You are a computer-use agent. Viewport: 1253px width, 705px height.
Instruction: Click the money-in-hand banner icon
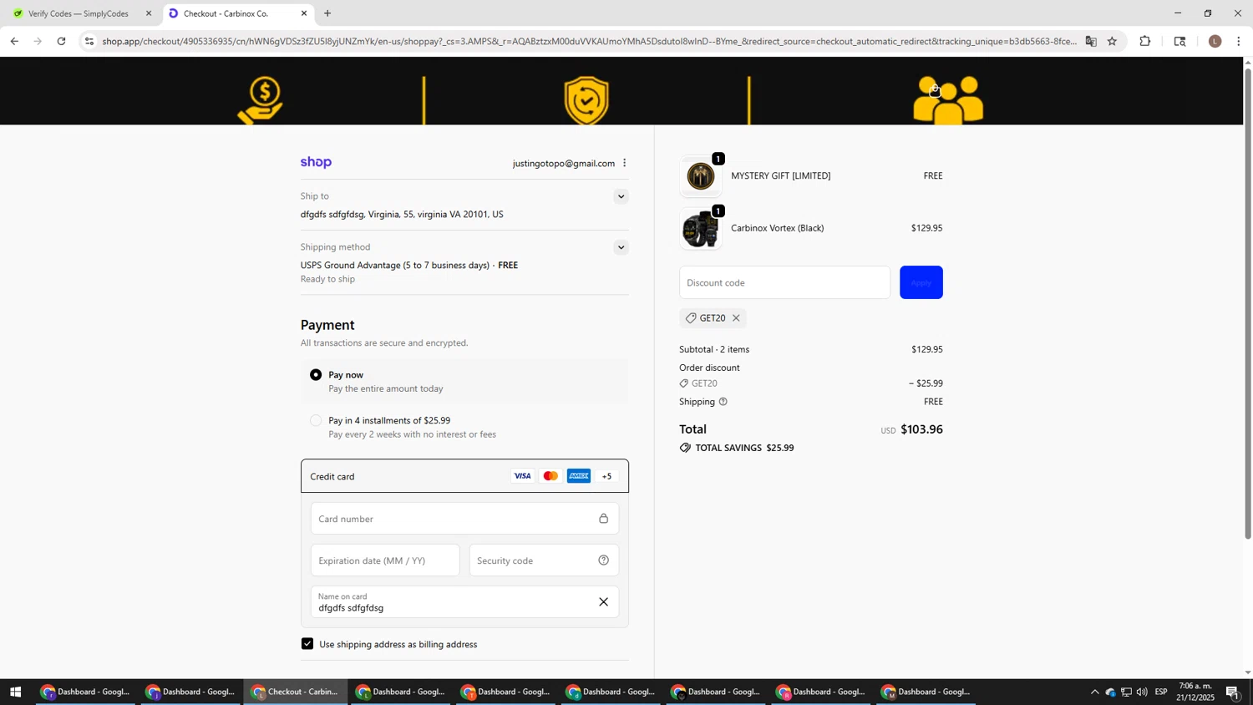261,100
